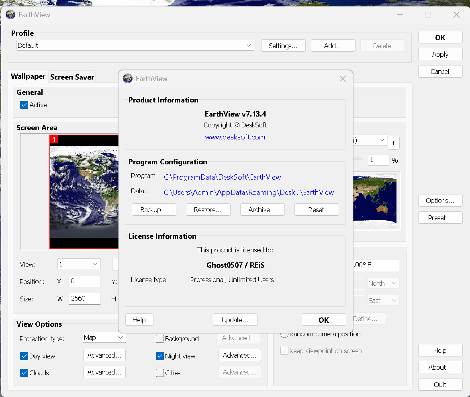
Task: Switch to the Wallpaper tab
Action: tap(28, 76)
